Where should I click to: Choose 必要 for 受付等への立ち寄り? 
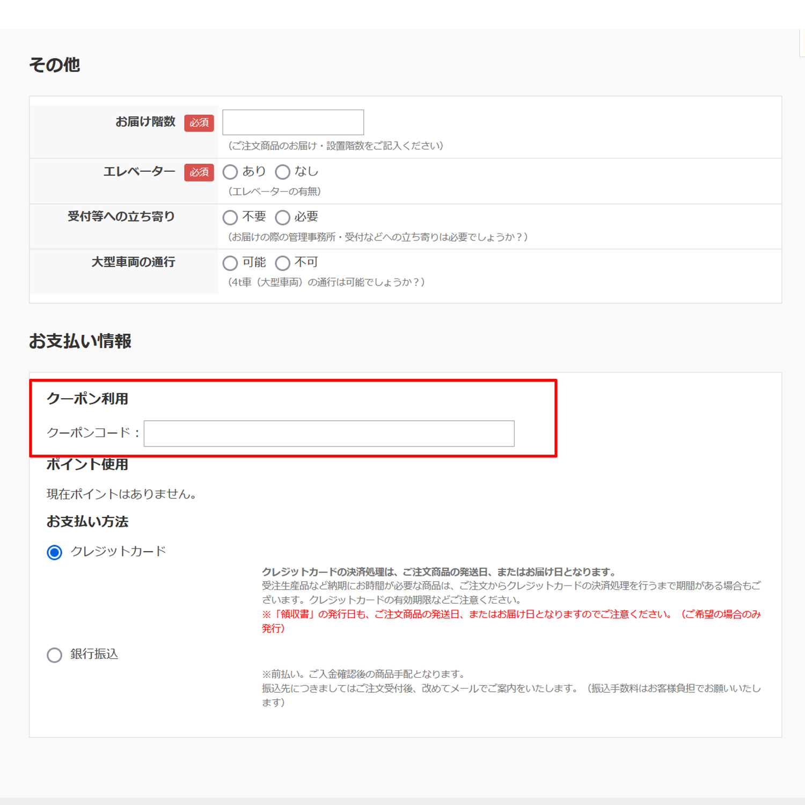pos(283,217)
